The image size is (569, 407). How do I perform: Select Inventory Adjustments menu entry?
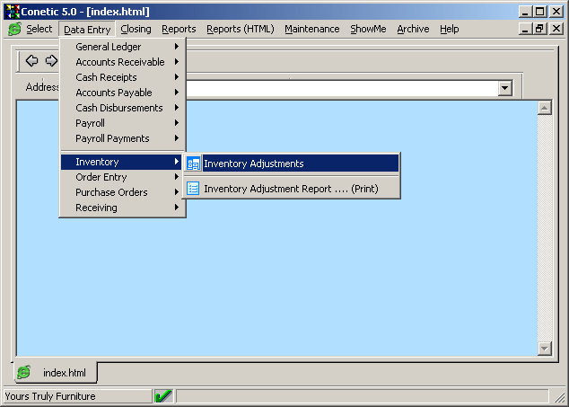click(x=253, y=164)
